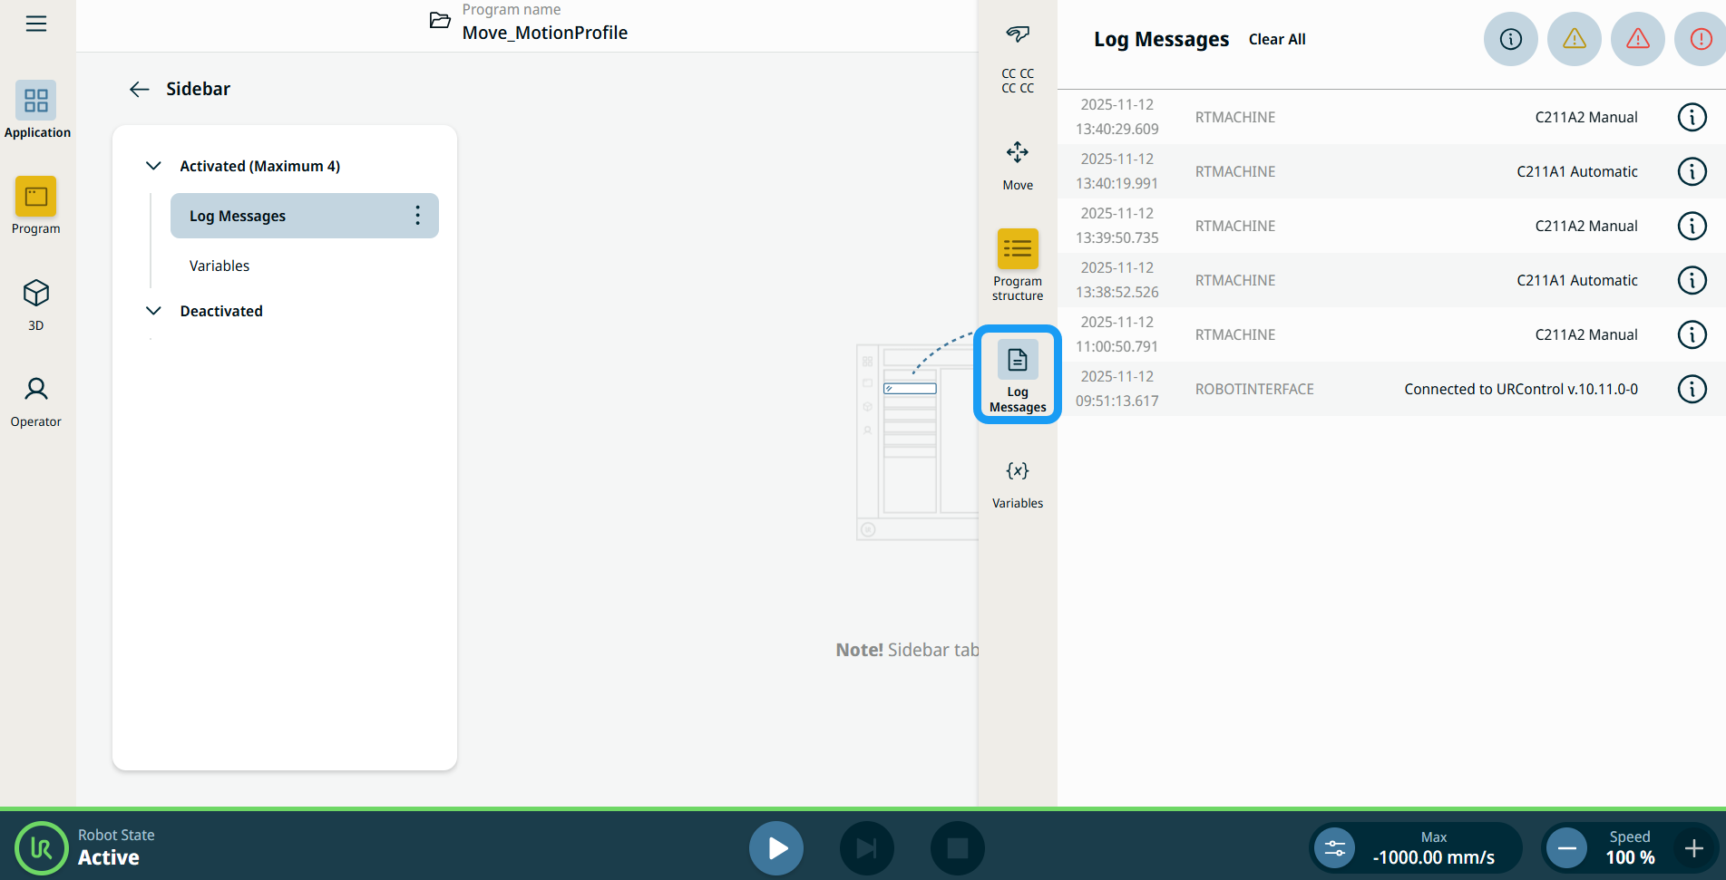1726x880 pixels.
Task: Clear all log messages
Action: click(1277, 40)
